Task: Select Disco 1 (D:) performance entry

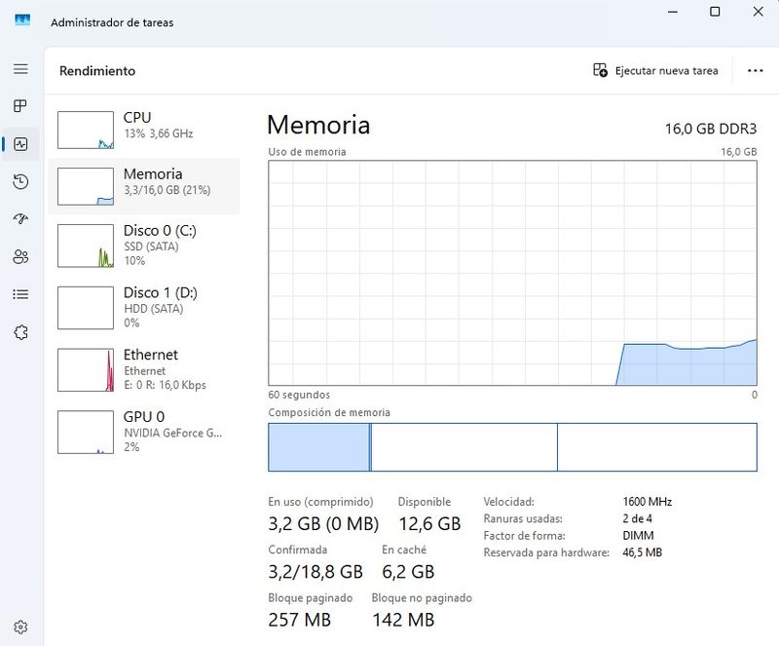Action: (x=144, y=307)
